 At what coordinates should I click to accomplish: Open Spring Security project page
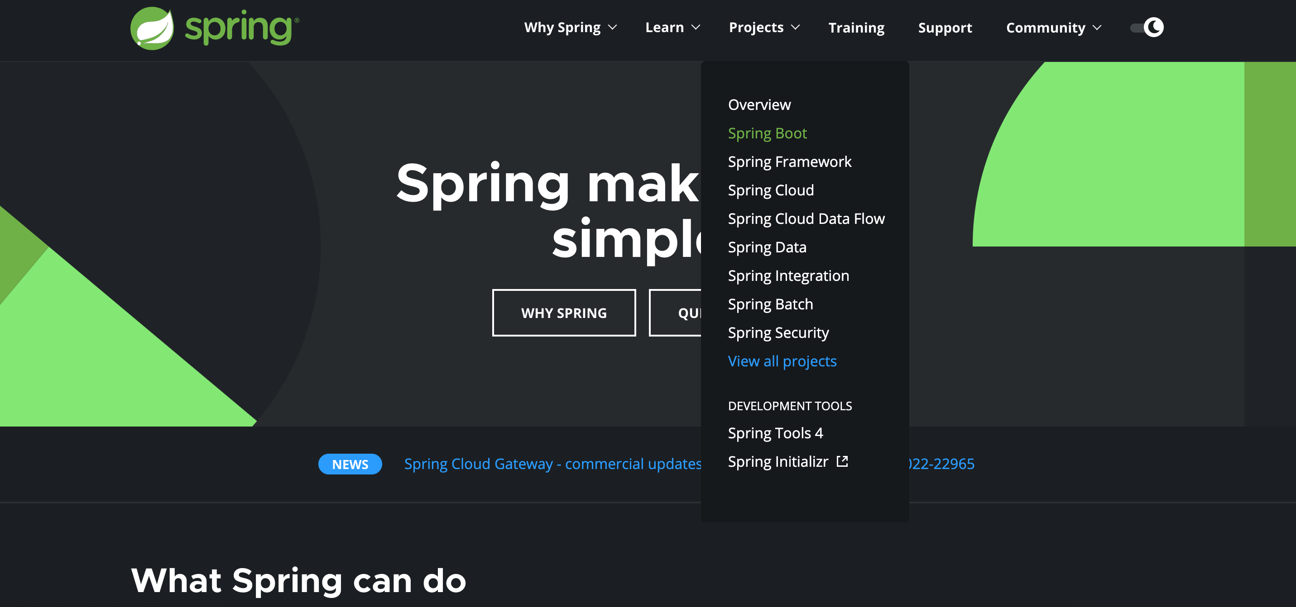point(778,332)
